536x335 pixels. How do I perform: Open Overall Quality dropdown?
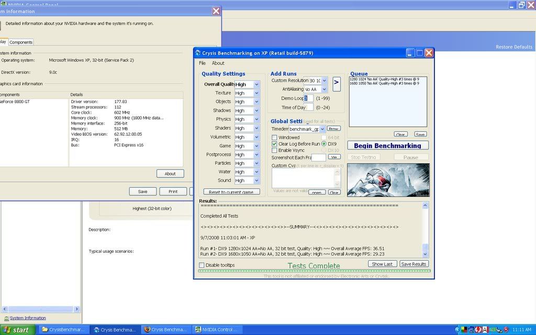[x=256, y=84]
